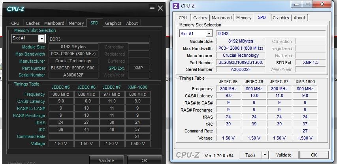Click OK button in dark CPU-Z window

point(145,160)
